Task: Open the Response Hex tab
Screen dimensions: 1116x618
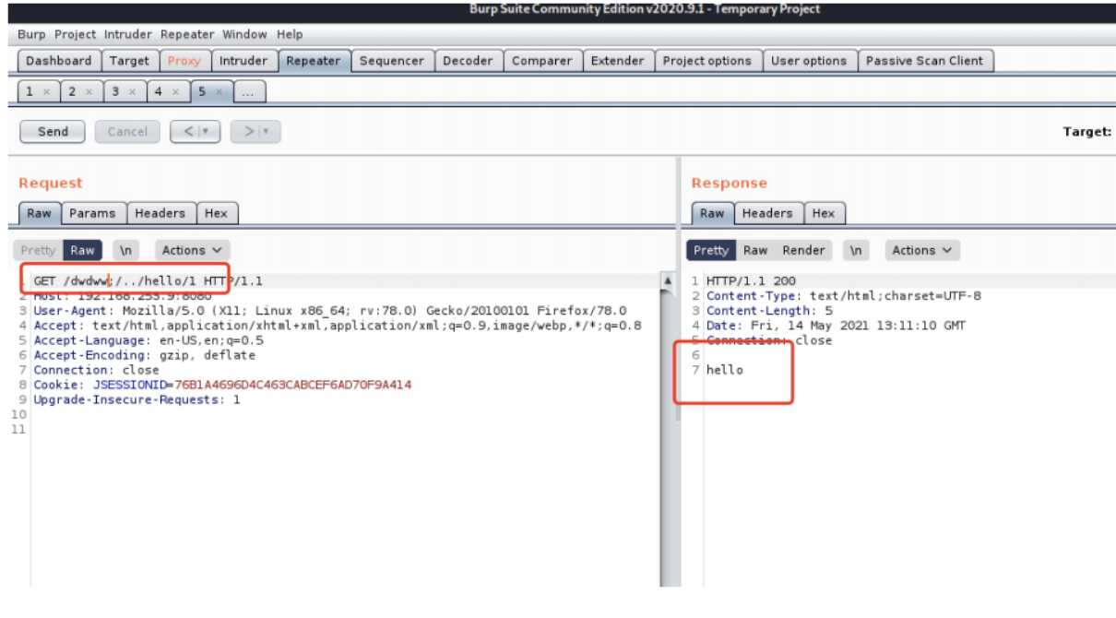Action: 824,213
